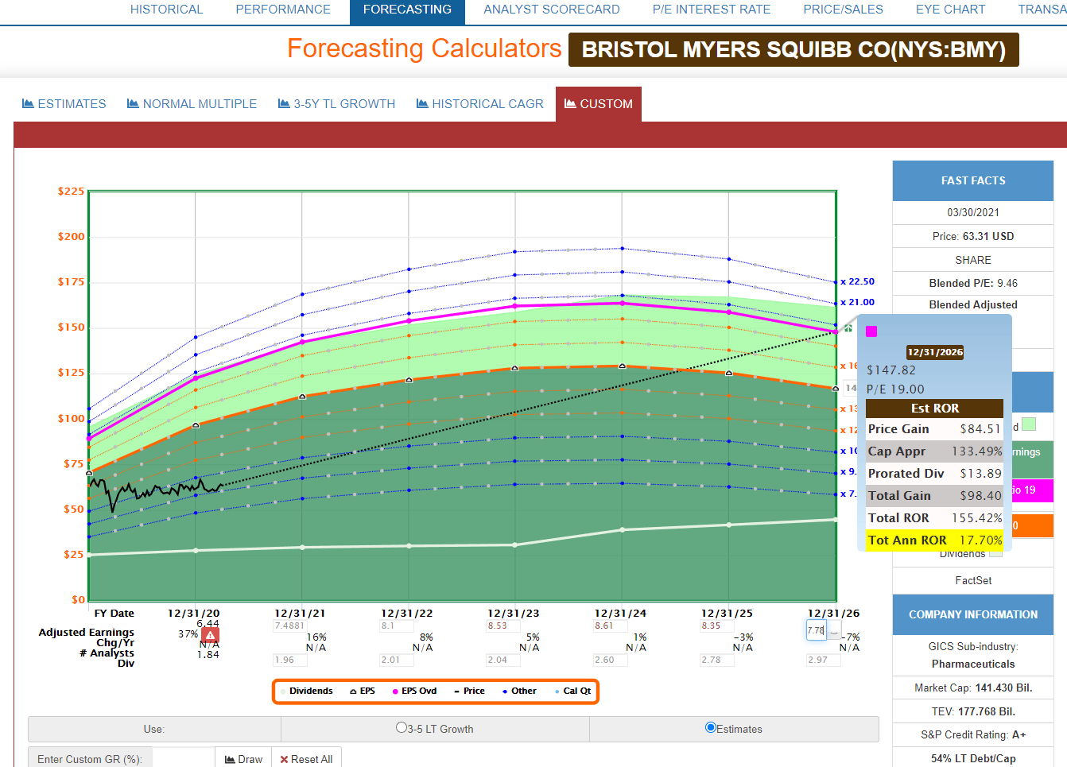Switch to the 3-5Y TL GROWTH tab

[337, 104]
